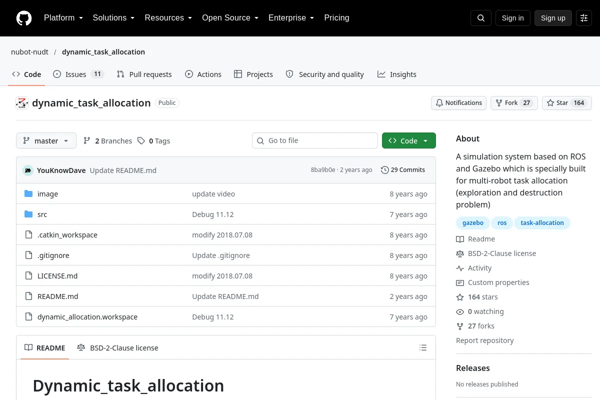Screen dimensions: 600x400
Task: Go to GitHub homepage via Octocat logo
Action: coord(24,18)
